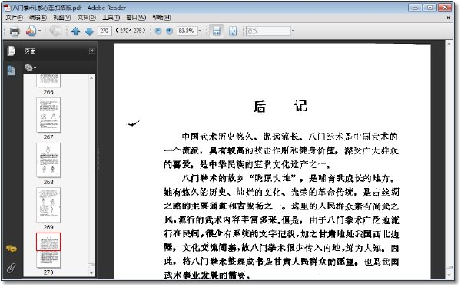Open the 编辑(E) menu
Screen dimensions: 461x287
click(38, 18)
